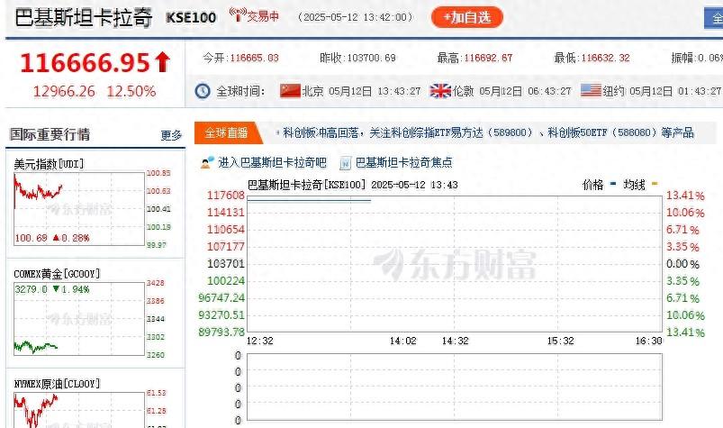The width and height of the screenshot is (723, 428).
Task: Click the US flag icon beside 纽约
Action: (x=591, y=90)
